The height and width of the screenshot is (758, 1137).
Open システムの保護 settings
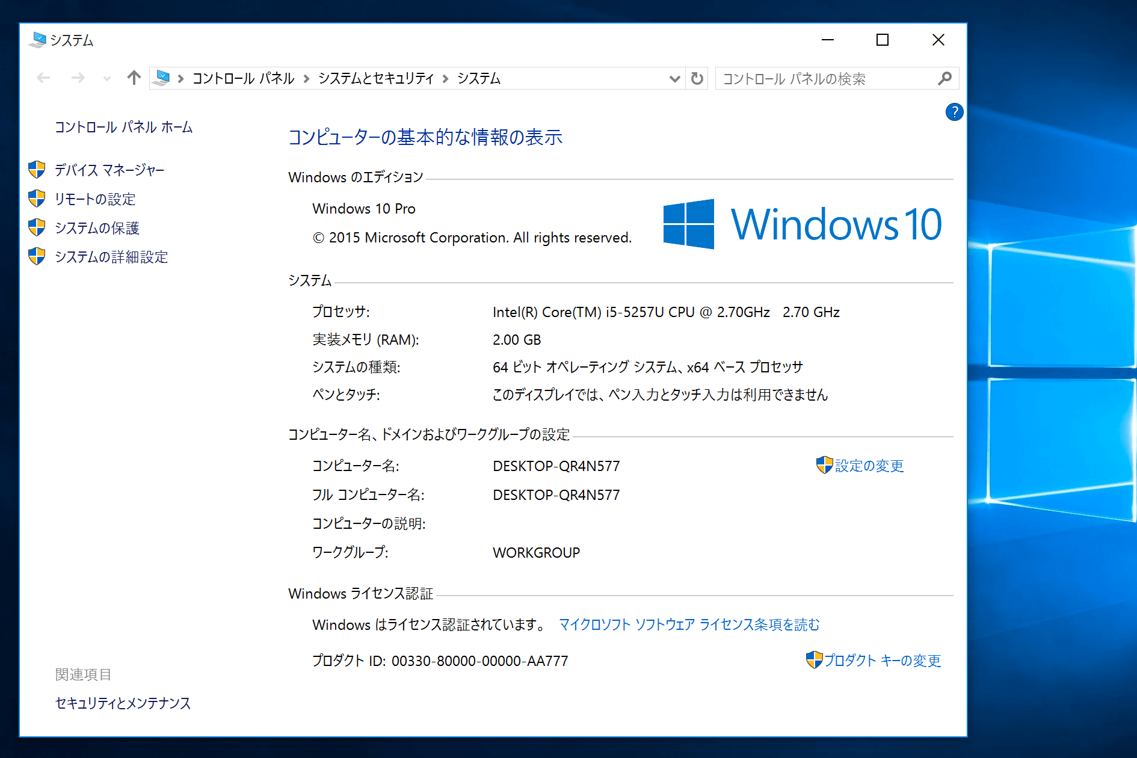[x=97, y=228]
